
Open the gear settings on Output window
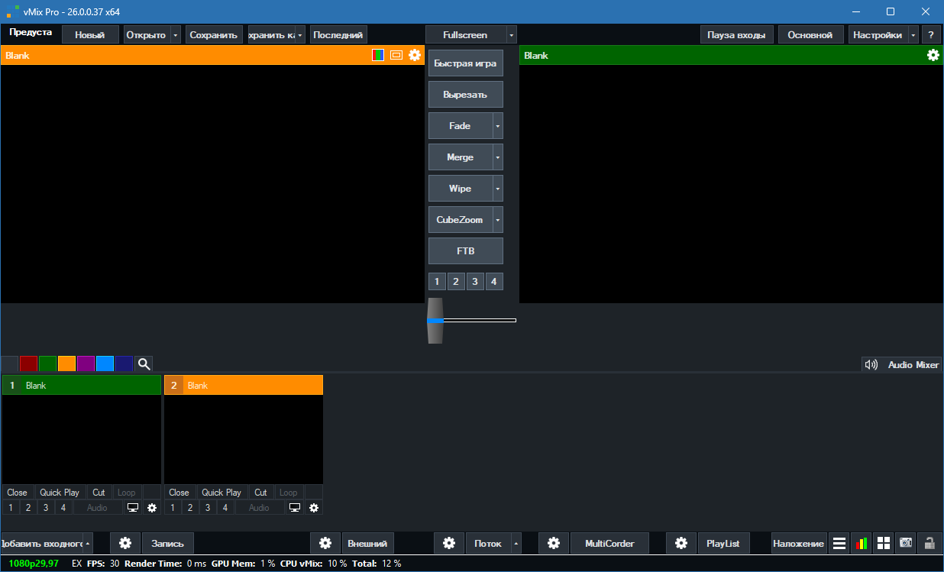tap(933, 55)
